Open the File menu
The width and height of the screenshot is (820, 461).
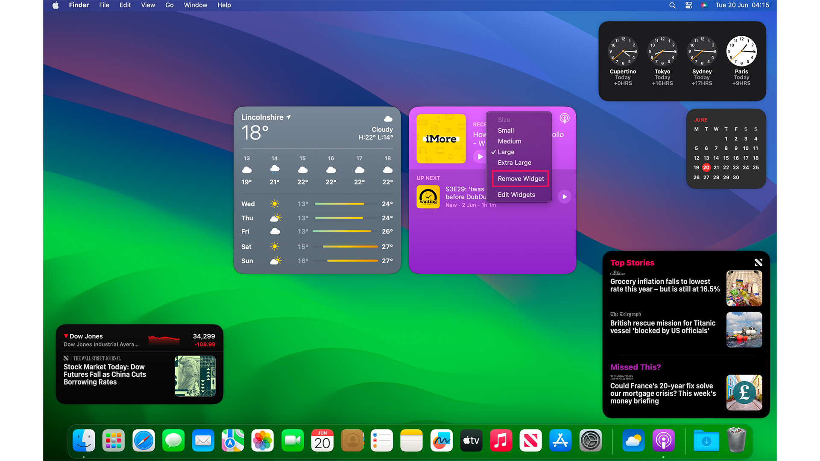pos(104,5)
